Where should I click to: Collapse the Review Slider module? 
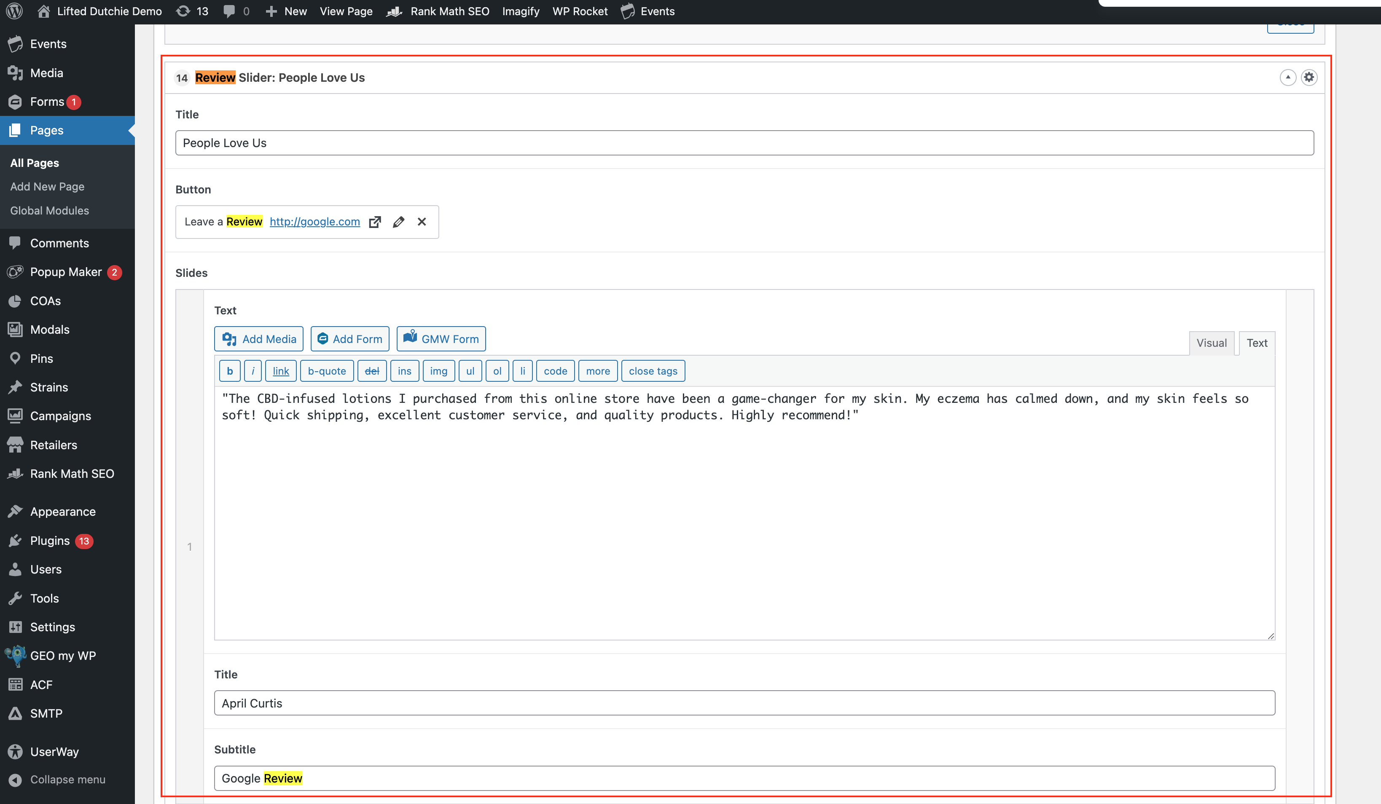(x=1287, y=77)
